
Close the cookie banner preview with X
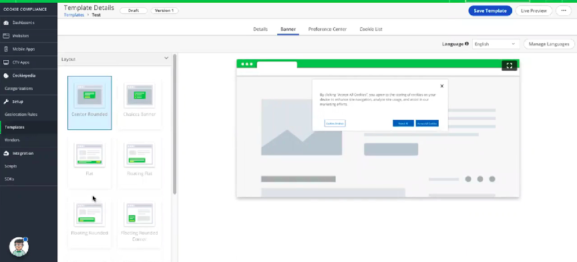coord(442,86)
